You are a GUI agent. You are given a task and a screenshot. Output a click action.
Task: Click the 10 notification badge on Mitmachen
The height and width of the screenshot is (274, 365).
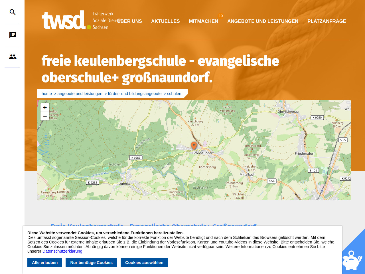point(221,16)
